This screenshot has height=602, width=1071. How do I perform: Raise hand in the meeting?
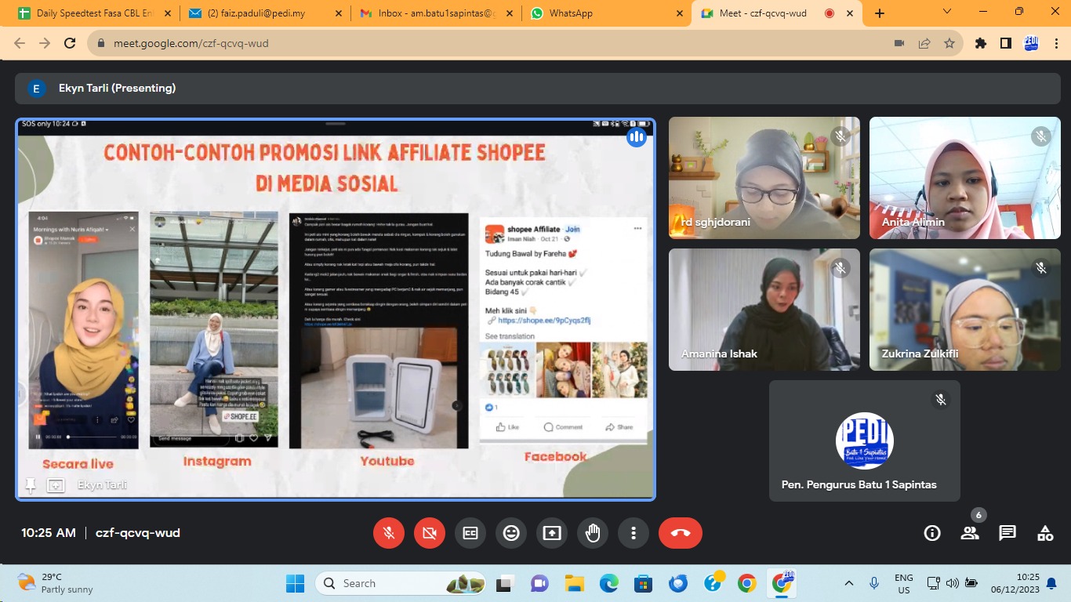click(x=593, y=533)
